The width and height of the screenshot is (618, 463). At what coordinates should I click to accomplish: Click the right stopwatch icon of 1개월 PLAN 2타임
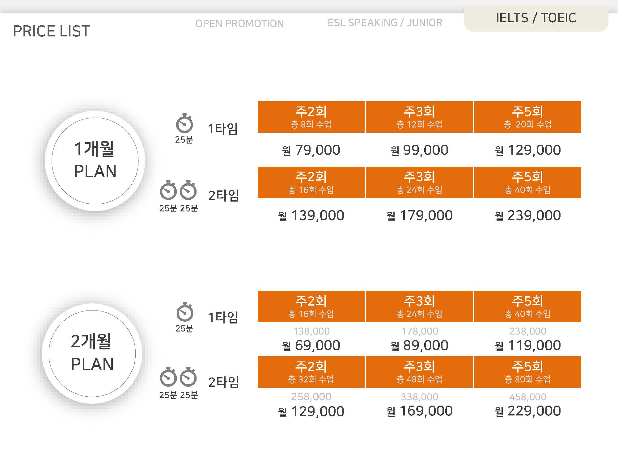188,190
